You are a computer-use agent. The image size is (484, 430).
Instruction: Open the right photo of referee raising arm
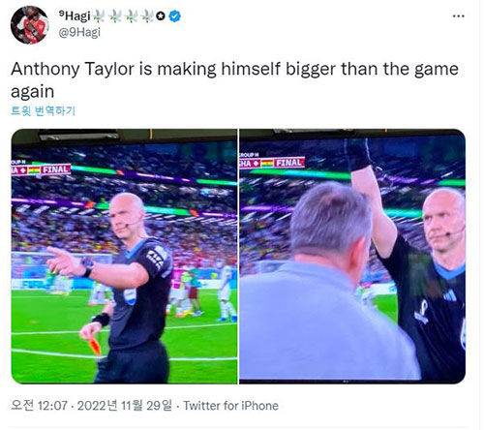[x=352, y=257]
